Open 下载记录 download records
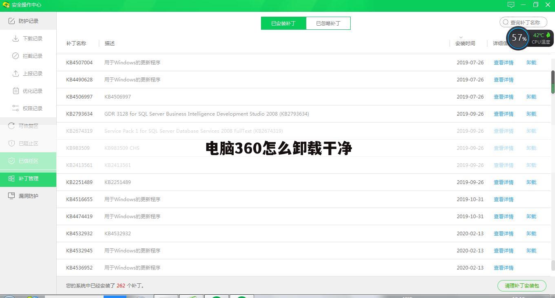555x298 pixels. (28, 38)
